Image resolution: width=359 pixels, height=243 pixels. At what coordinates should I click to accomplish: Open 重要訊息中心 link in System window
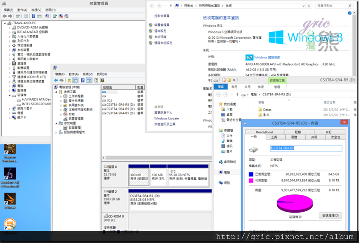pyautogui.click(x=163, y=113)
